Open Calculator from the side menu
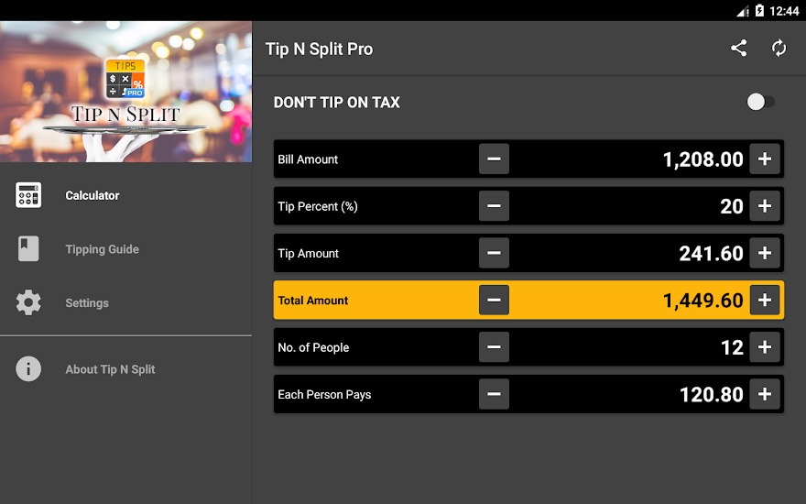The image size is (806, 504). coord(92,195)
